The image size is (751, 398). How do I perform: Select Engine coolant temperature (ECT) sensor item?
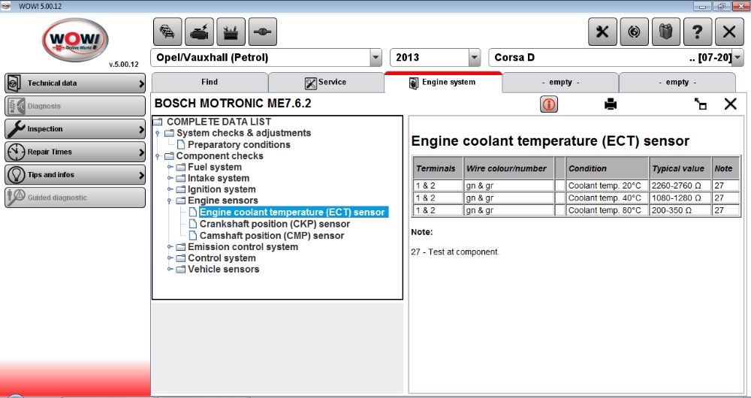292,213
